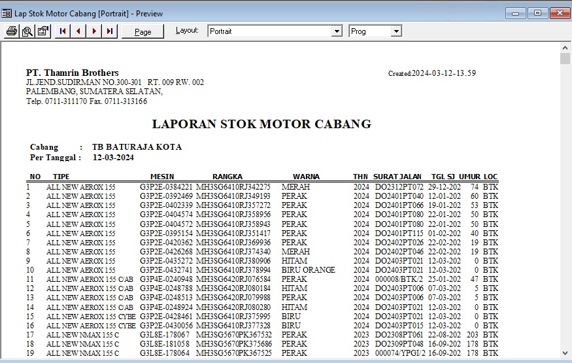Image resolution: width=572 pixels, height=363 pixels.
Task: Click the LAPORAN STOK MOTOR CABANG heading
Action: point(261,124)
